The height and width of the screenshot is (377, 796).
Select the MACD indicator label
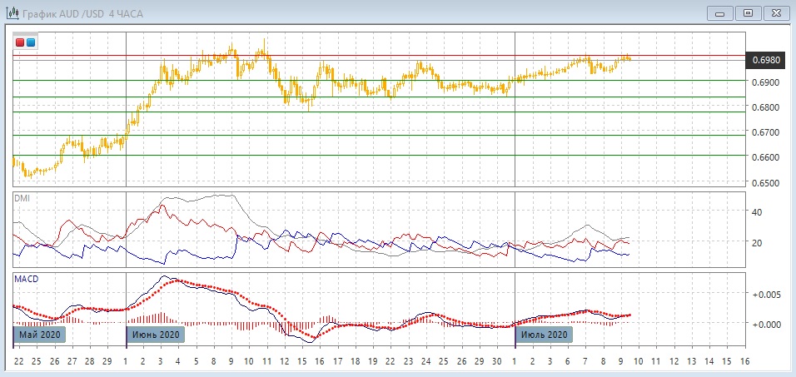(x=25, y=278)
